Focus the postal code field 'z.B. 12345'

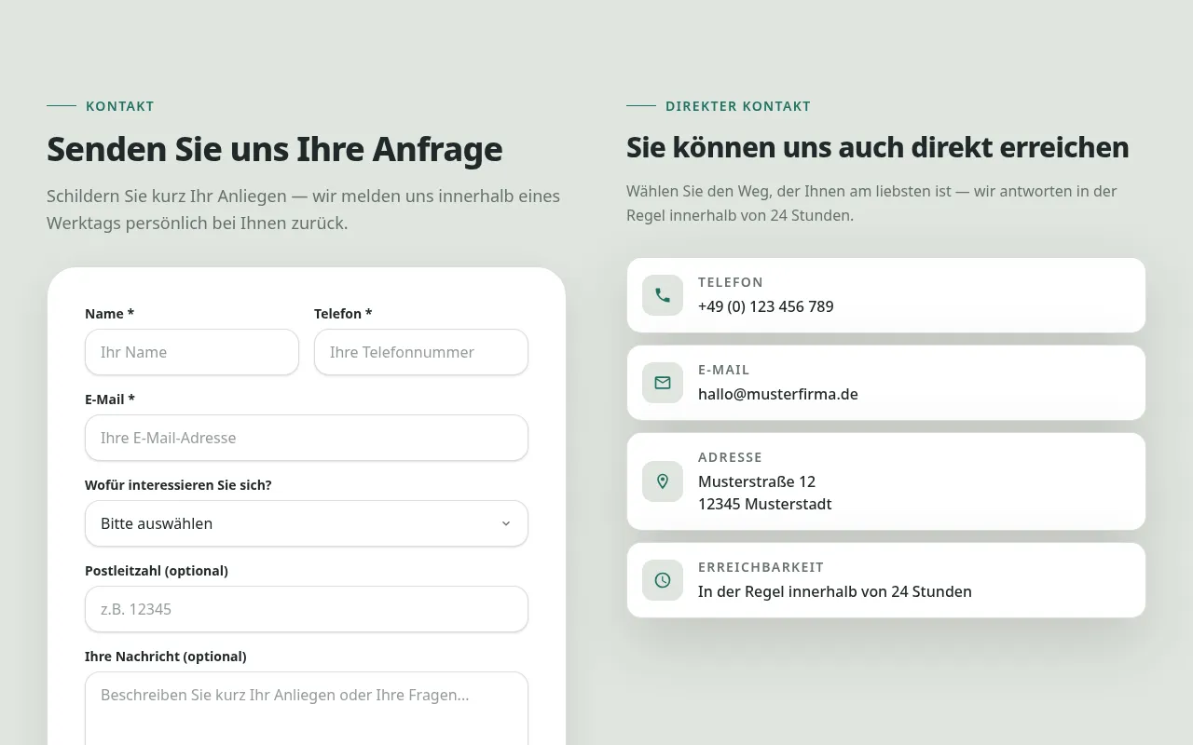(307, 609)
